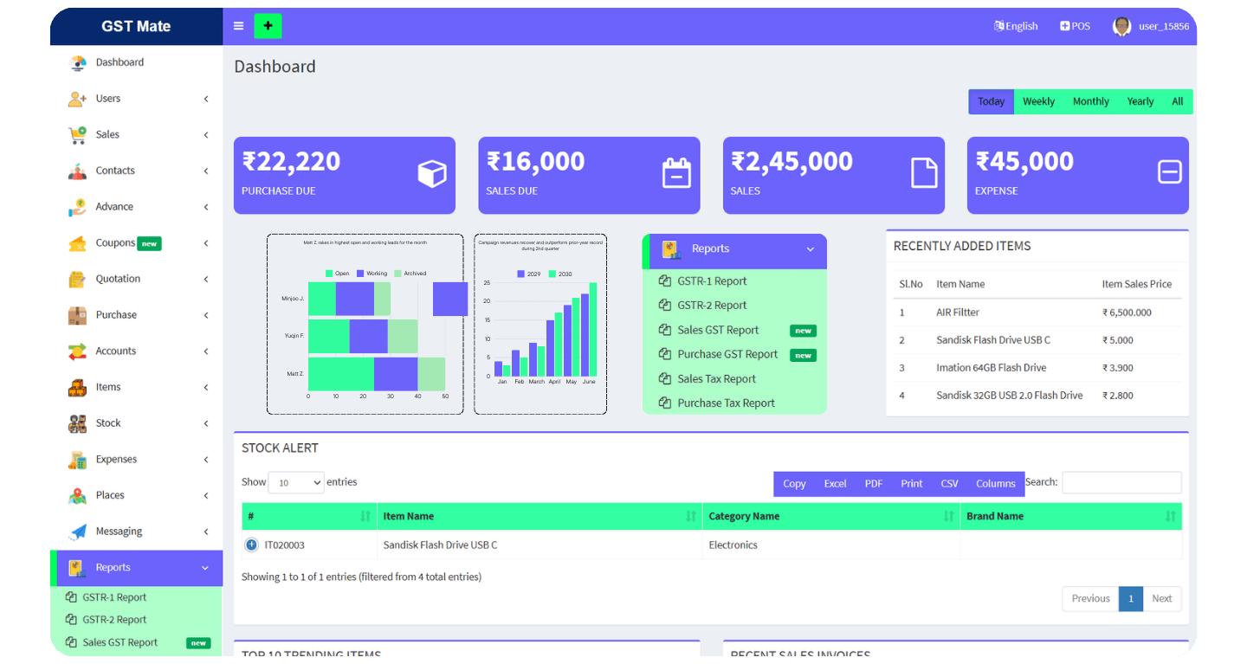Toggle the hamburger sidebar menu icon
Viewport: 1247px width, 664px height.
[239, 26]
